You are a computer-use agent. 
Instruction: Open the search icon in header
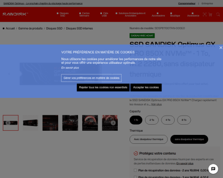point(218,15)
